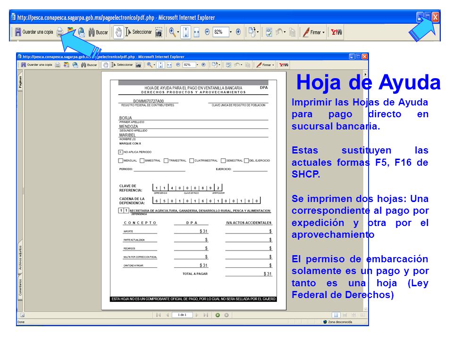Go to the previous page arrow at bottom
The width and height of the screenshot is (453, 339).
pos(167,315)
